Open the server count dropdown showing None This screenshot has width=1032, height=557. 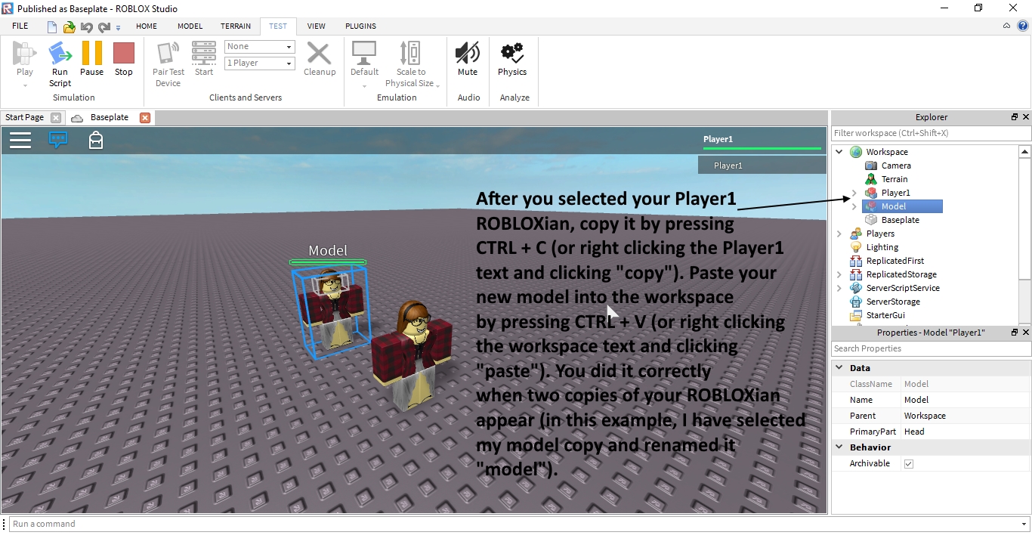tap(259, 47)
